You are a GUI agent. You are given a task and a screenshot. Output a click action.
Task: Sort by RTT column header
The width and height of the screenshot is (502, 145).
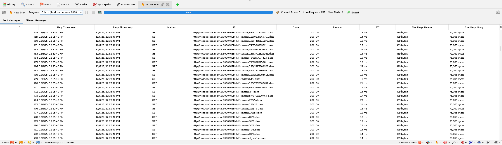point(377,27)
